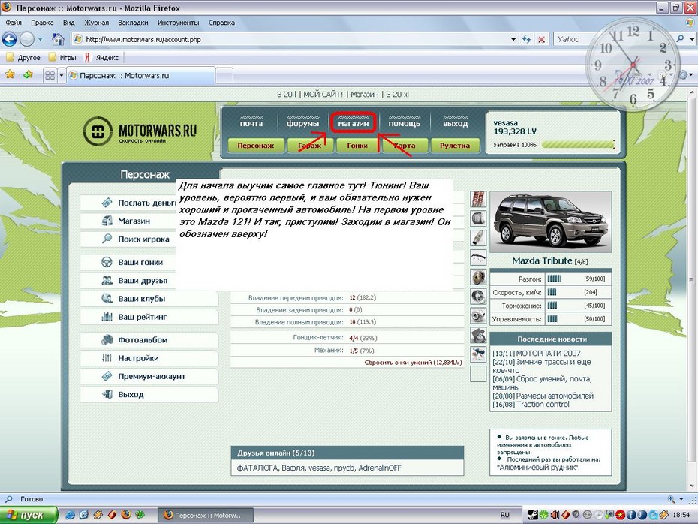Screen dimensions: 698x524
Task: Click the reload page arrows icon
Action: click(x=527, y=40)
